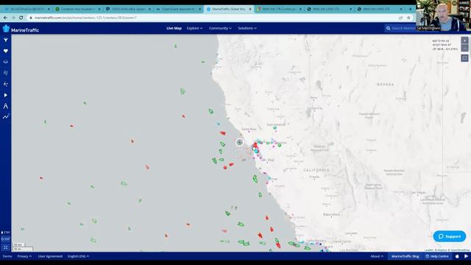Zoom out the map with minus button

[464, 48]
